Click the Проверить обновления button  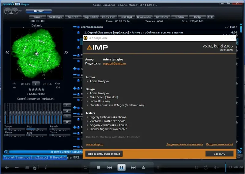point(104,154)
